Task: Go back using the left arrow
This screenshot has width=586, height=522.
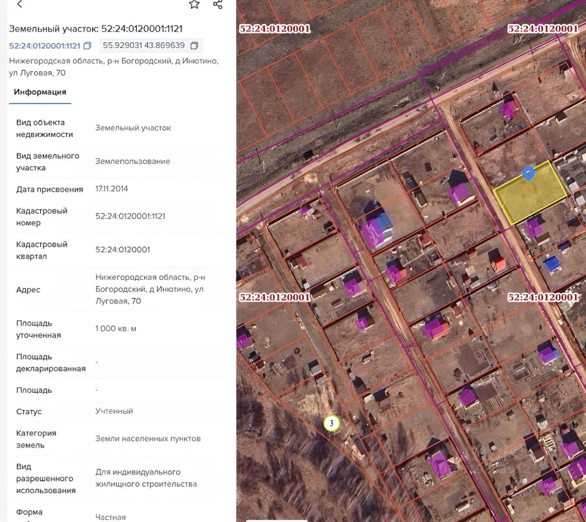Action: [x=19, y=5]
